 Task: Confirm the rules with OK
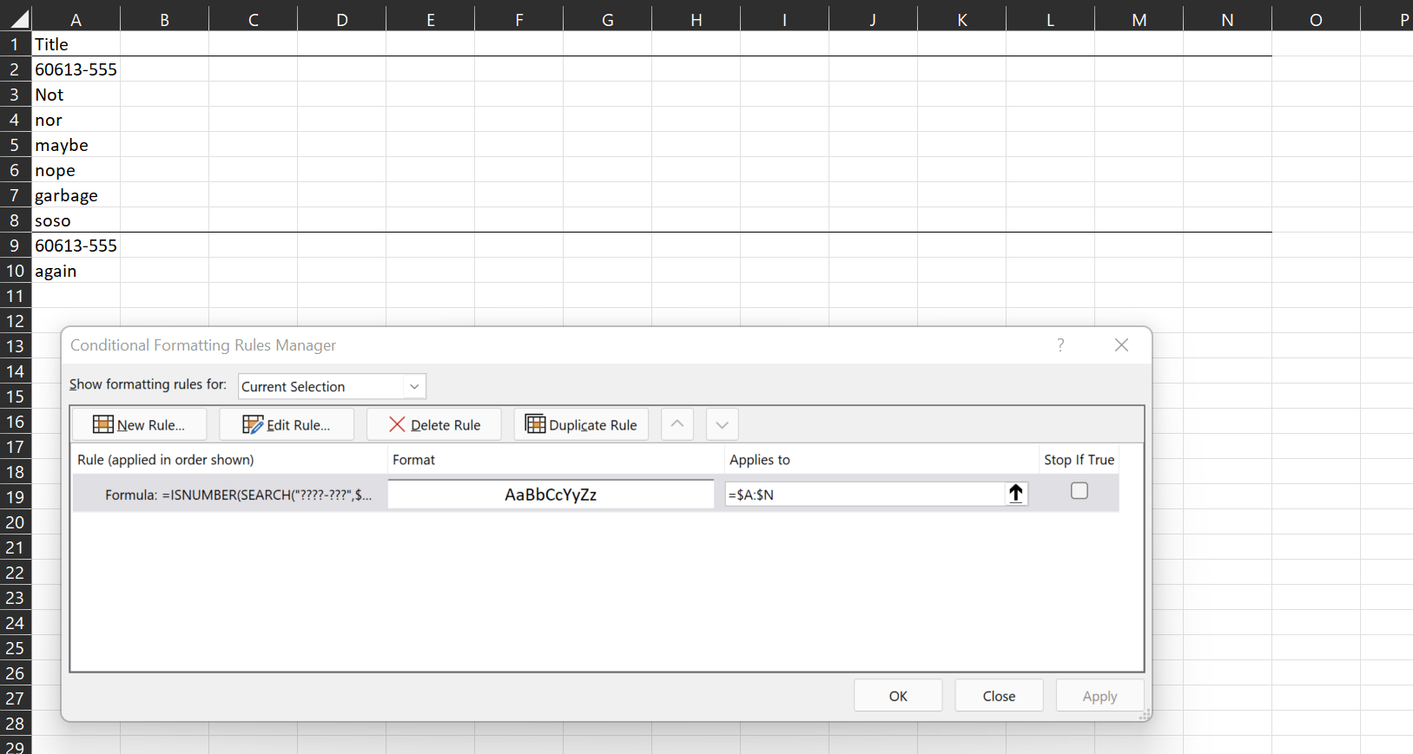(x=898, y=696)
